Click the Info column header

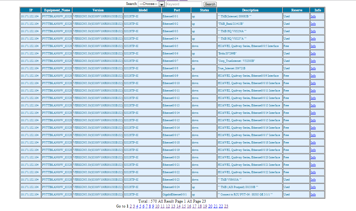pyautogui.click(x=317, y=10)
